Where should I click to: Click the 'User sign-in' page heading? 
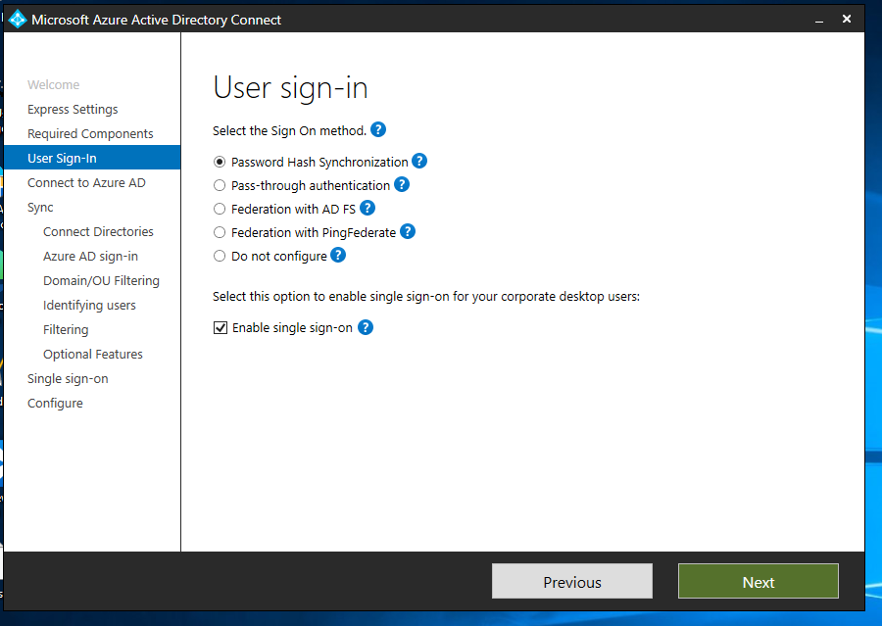(290, 88)
